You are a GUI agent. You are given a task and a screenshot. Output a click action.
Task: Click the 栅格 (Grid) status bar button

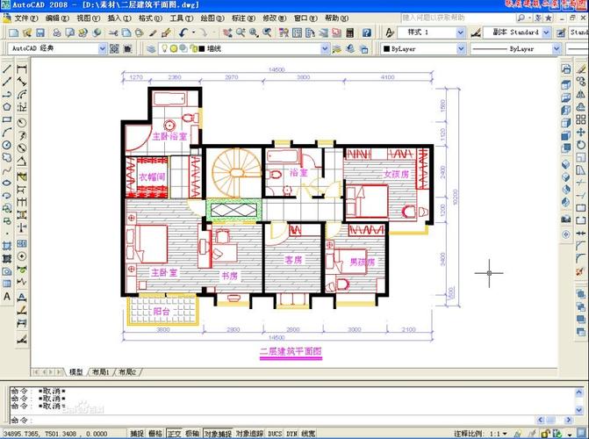[x=155, y=433]
